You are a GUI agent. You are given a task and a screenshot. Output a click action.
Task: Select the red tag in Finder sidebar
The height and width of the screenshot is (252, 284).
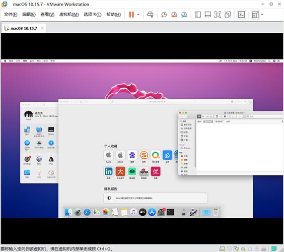pos(184,156)
